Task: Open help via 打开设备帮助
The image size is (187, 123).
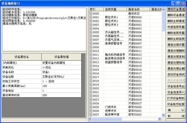Action: [176, 98]
